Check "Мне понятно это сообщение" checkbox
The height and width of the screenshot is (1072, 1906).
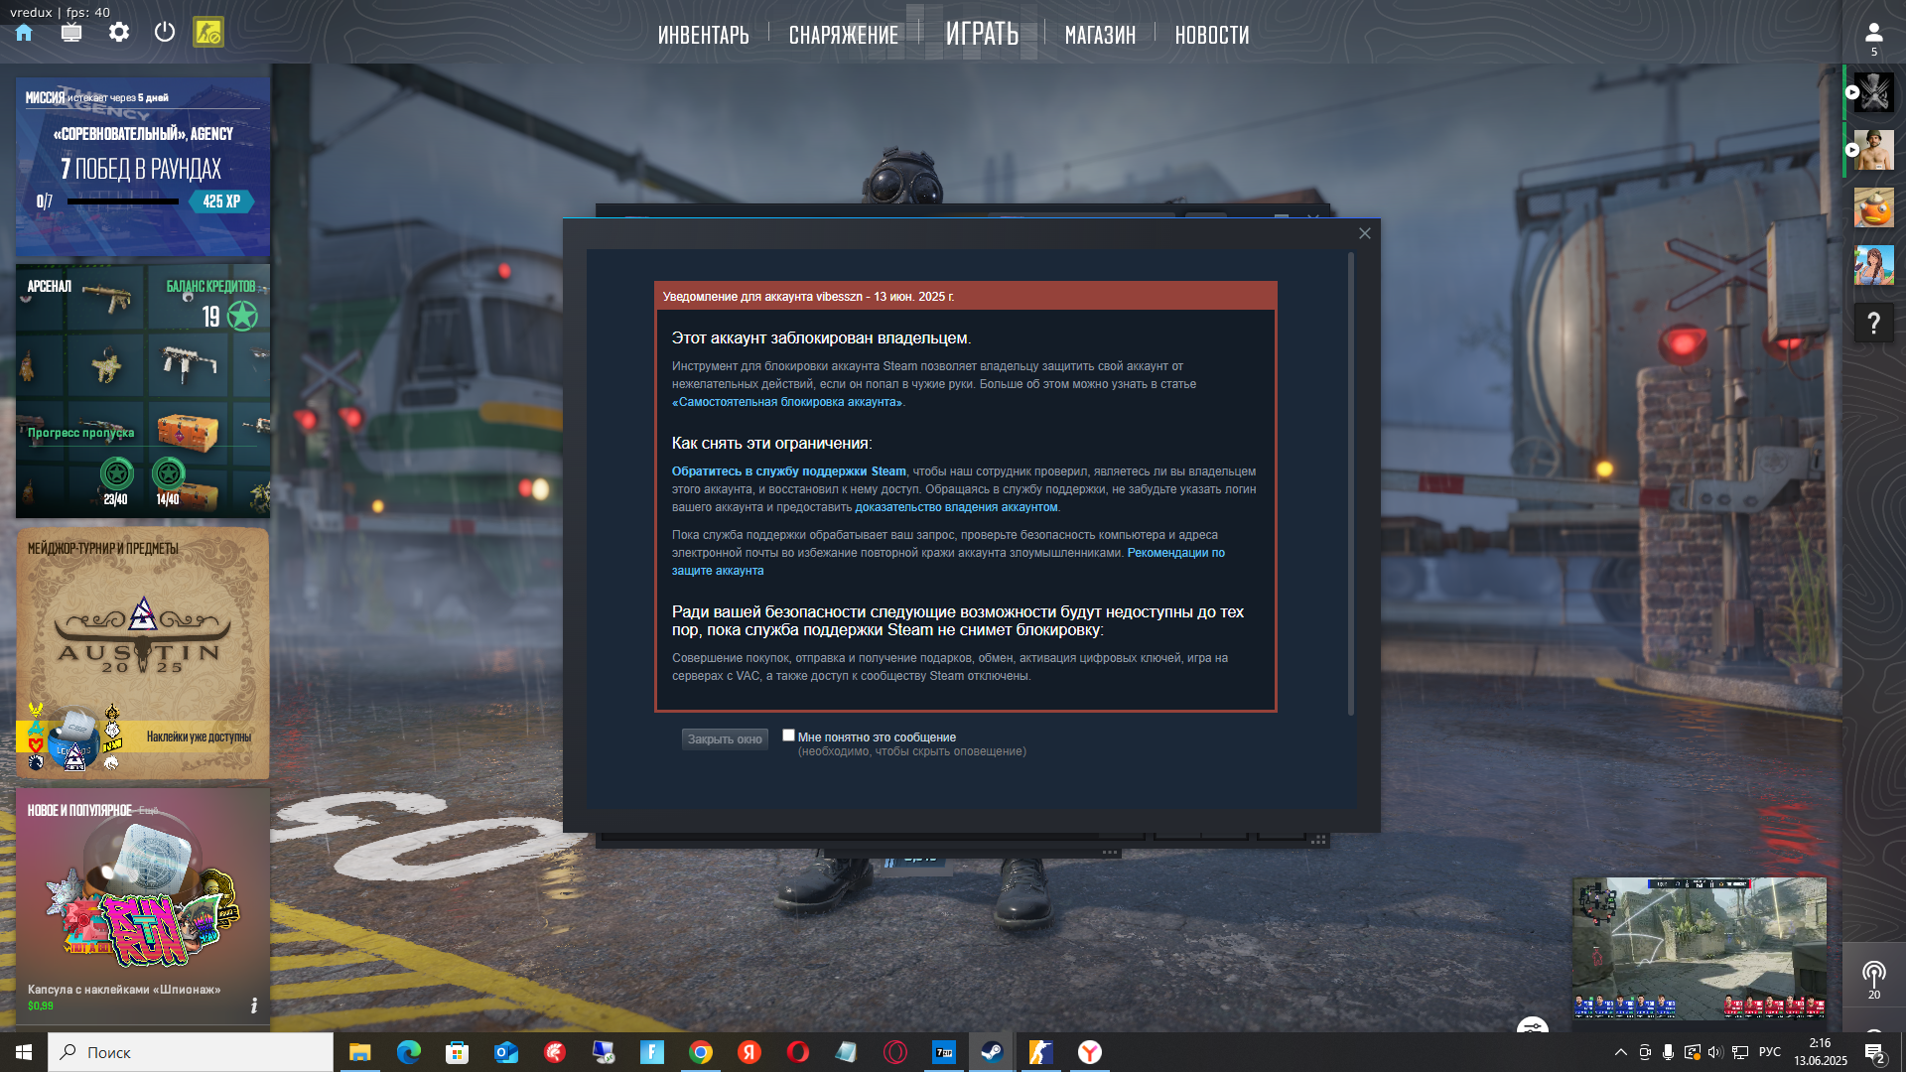788,736
